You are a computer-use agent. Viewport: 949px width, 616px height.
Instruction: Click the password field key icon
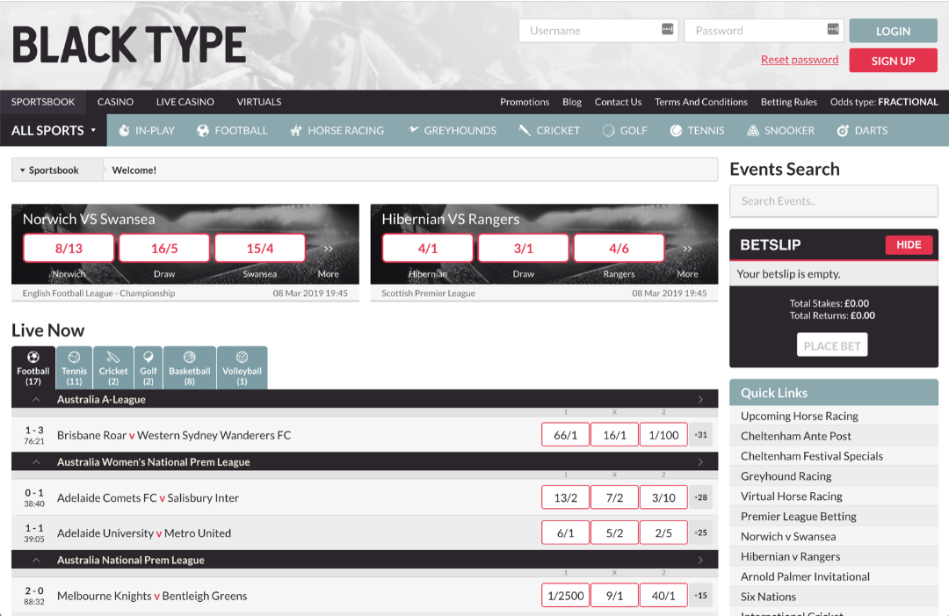833,29
